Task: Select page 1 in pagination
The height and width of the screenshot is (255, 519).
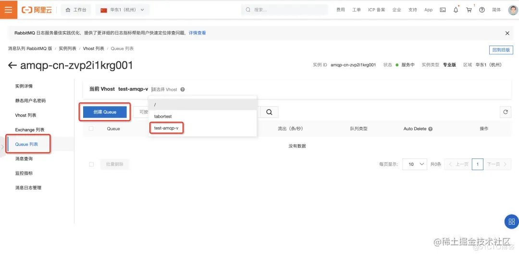Action: 478,164
